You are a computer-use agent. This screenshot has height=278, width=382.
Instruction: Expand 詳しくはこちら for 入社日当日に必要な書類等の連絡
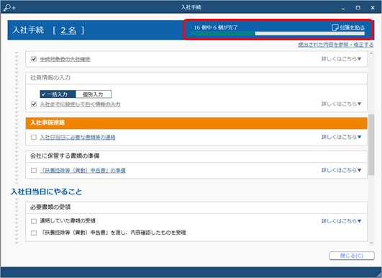(x=341, y=137)
